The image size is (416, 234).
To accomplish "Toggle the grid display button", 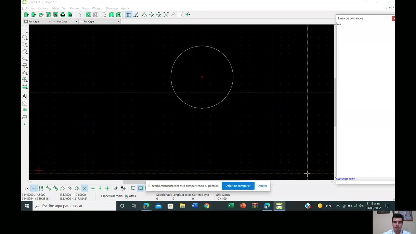I will tap(129, 15).
